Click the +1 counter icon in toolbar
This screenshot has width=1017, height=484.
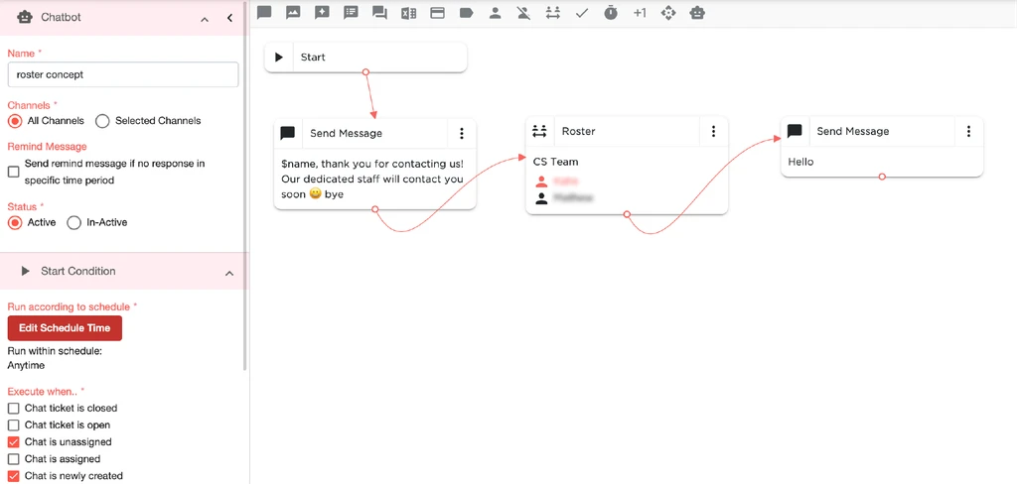(x=640, y=13)
